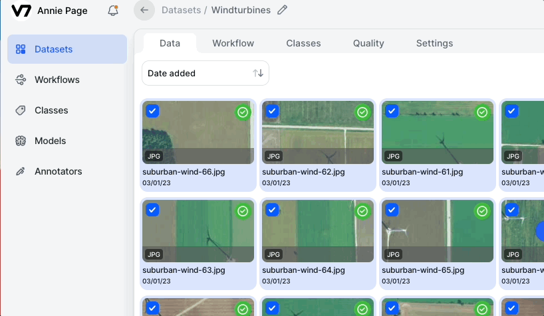Screen dimensions: 544x316
Task: Open Classes in the sidebar
Action: click(x=67, y=110)
